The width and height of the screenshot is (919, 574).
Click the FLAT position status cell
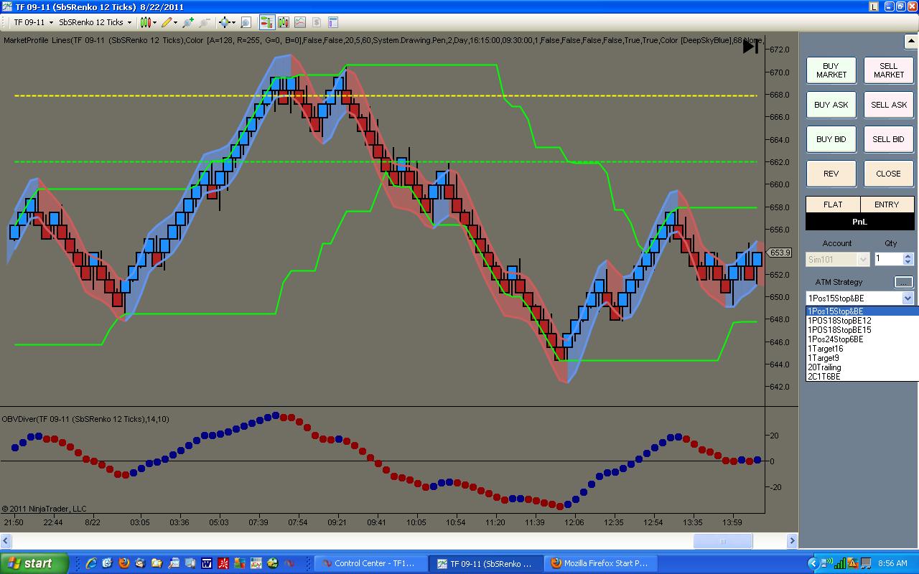(x=833, y=204)
